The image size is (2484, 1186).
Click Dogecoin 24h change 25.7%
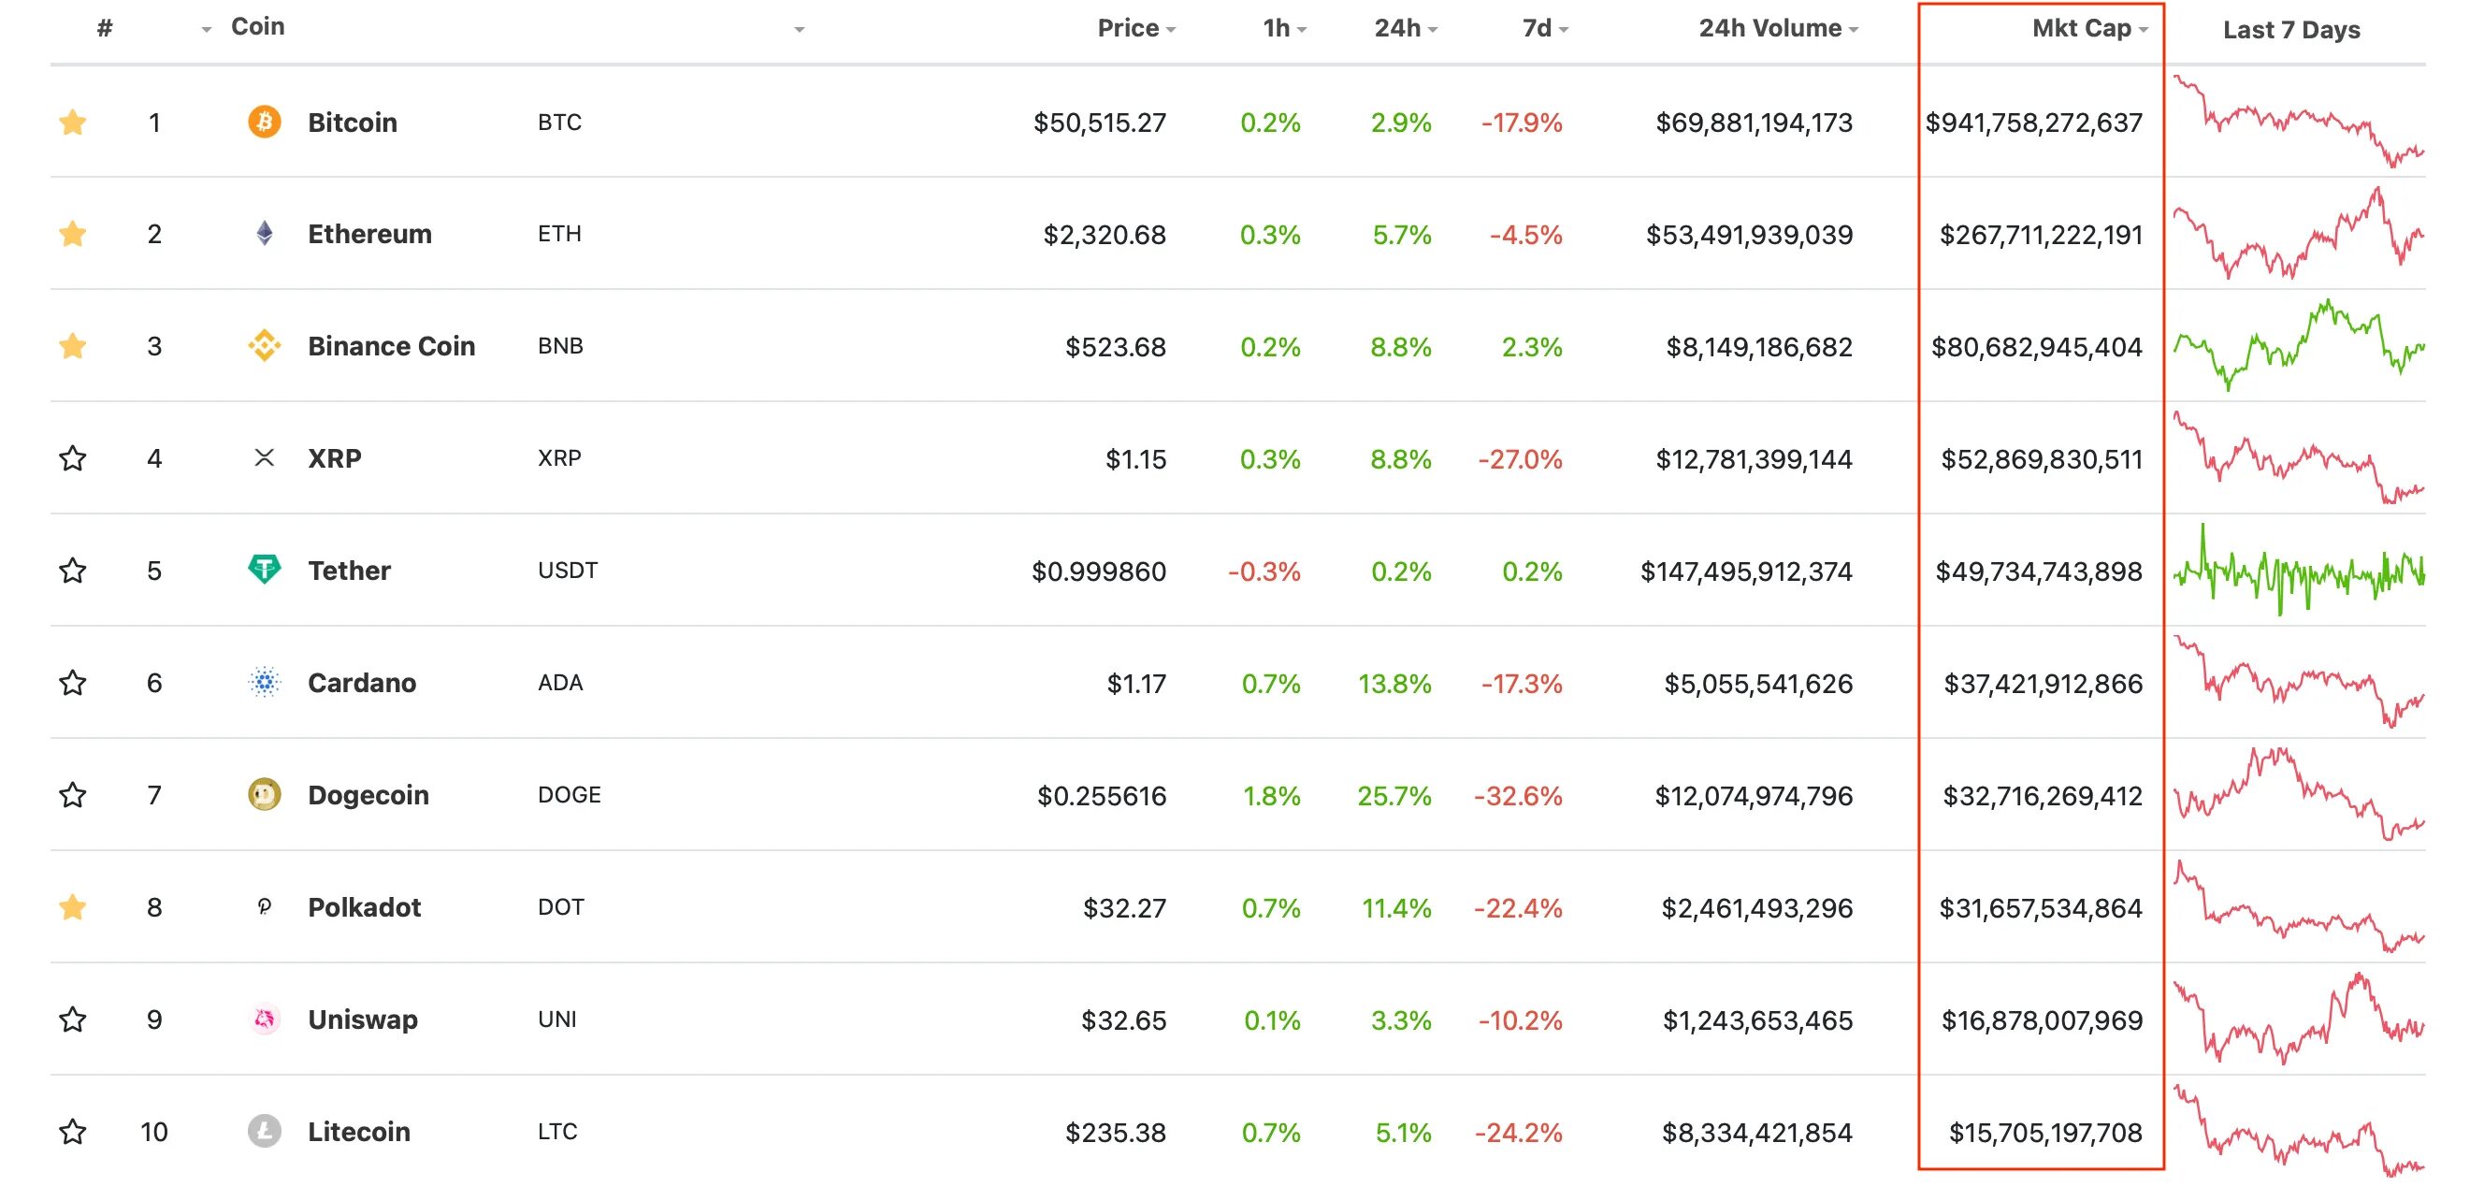[x=1394, y=797]
